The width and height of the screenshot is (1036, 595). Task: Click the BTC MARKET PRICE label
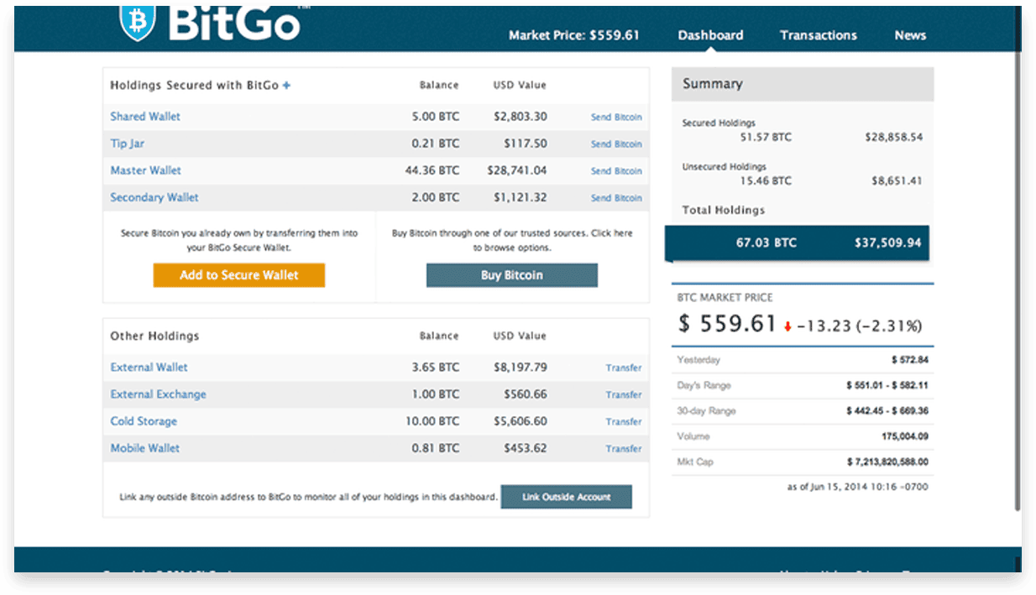tap(725, 298)
